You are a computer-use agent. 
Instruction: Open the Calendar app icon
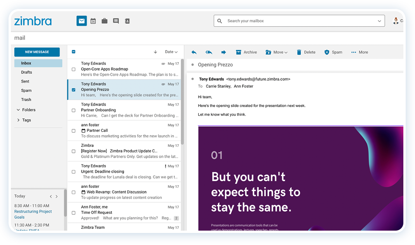(x=93, y=21)
